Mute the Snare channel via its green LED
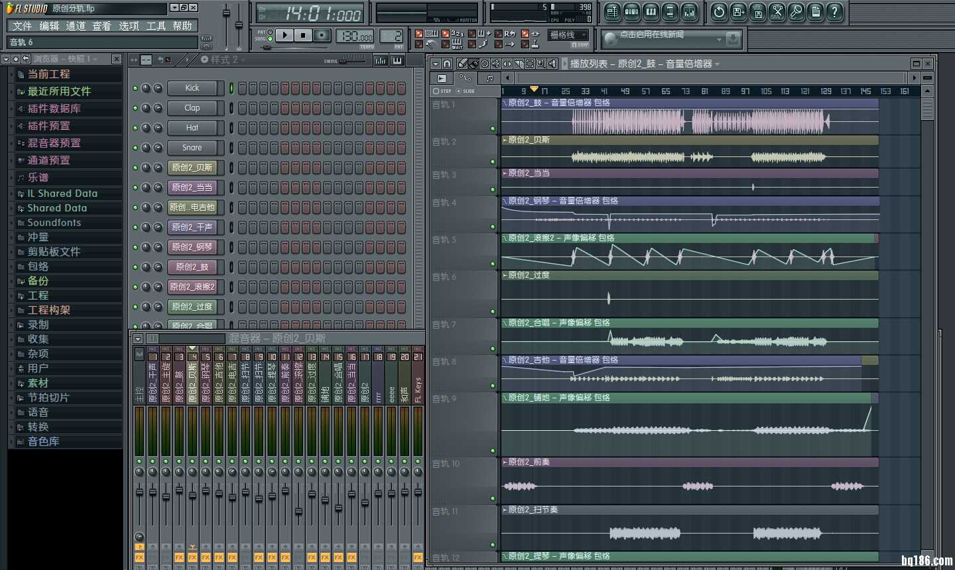This screenshot has height=570, width=955. click(135, 148)
